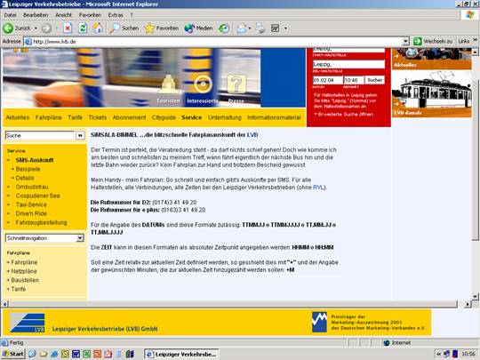Click the time field showing 10:40
The width and height of the screenshot is (480, 360).
click(354, 80)
